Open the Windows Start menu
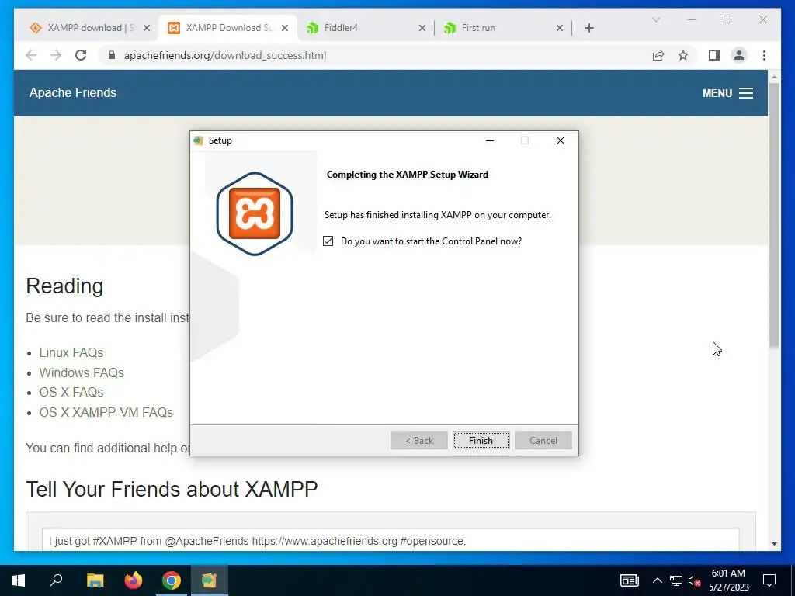The height and width of the screenshot is (596, 795). click(19, 580)
